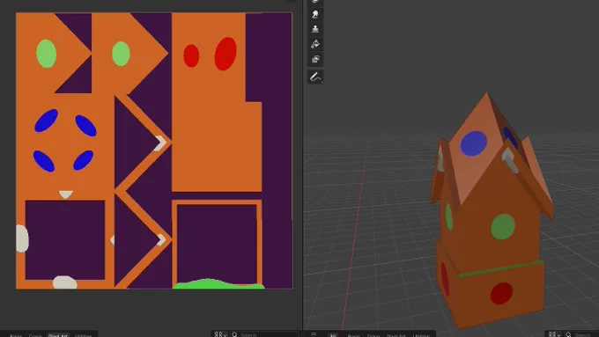Select the Mask tool
The image size is (599, 337).
coord(315,59)
